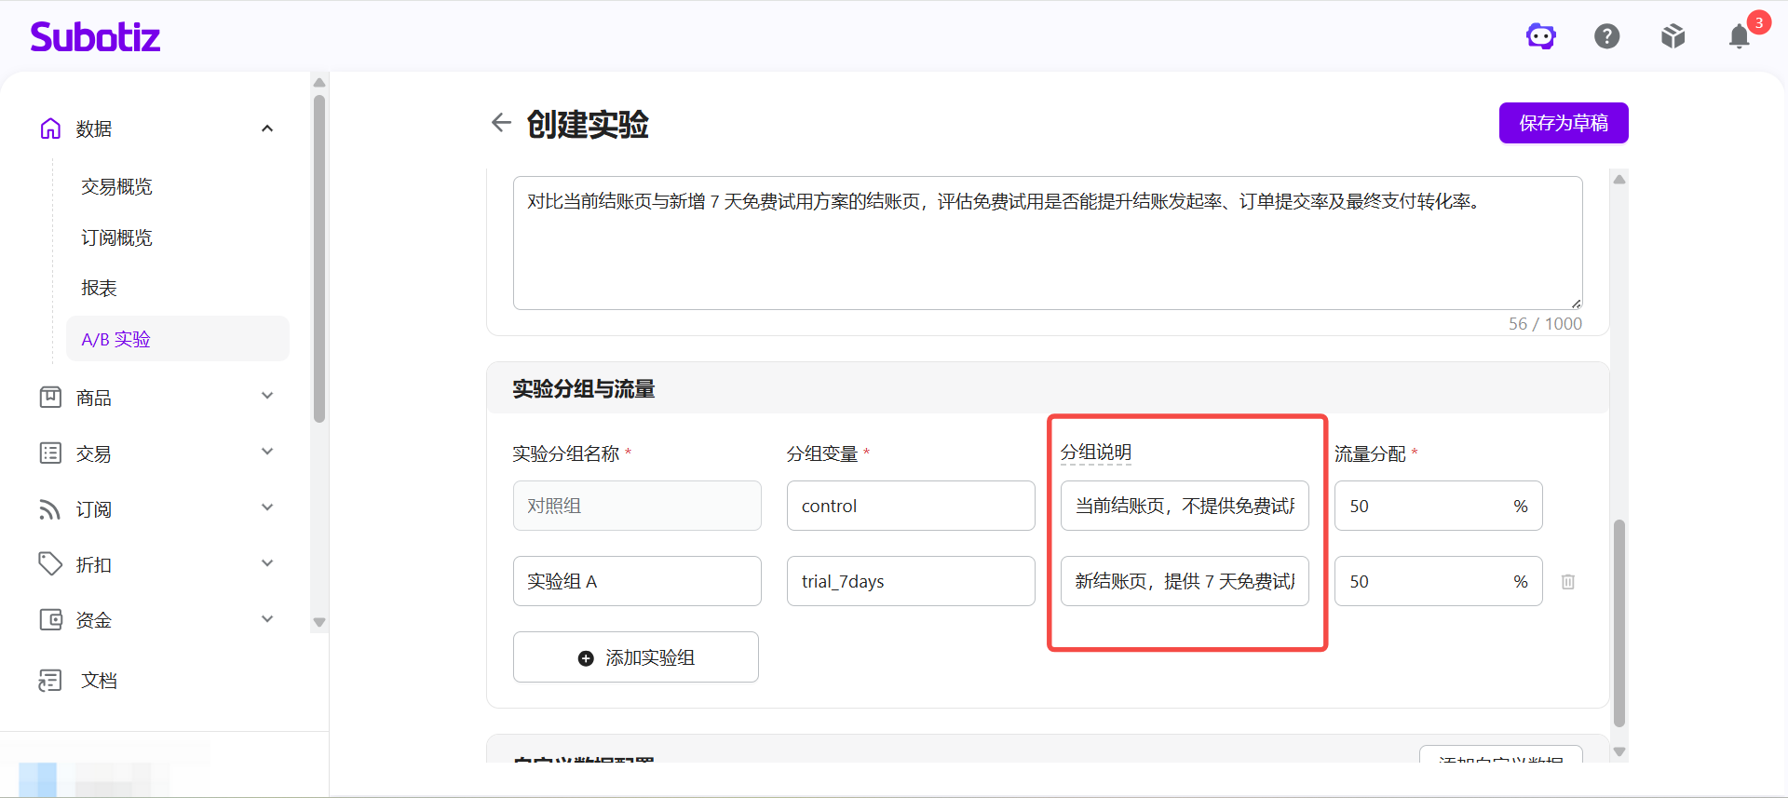Image resolution: width=1788 pixels, height=798 pixels.
Task: Click the main form vertical scrollbar thumb
Action: click(1619, 622)
